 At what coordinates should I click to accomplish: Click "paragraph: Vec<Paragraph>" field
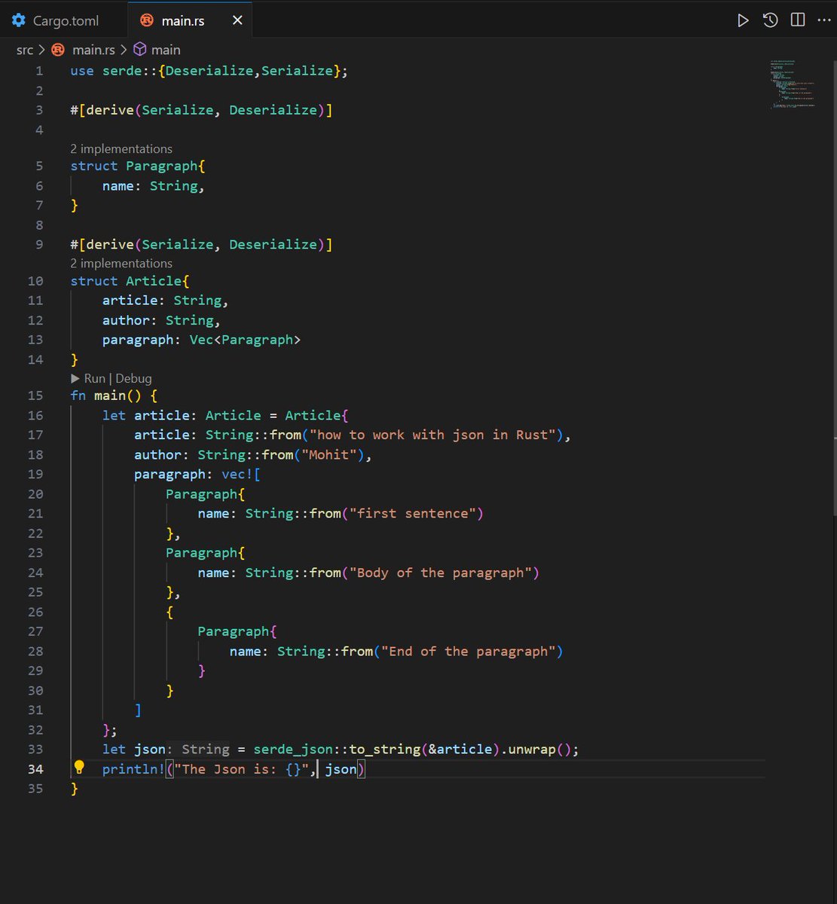(x=201, y=340)
